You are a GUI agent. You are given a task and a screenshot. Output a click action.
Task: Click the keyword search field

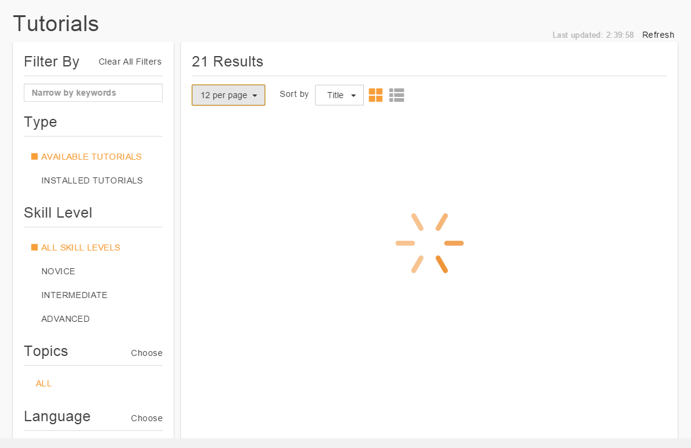[x=93, y=93]
